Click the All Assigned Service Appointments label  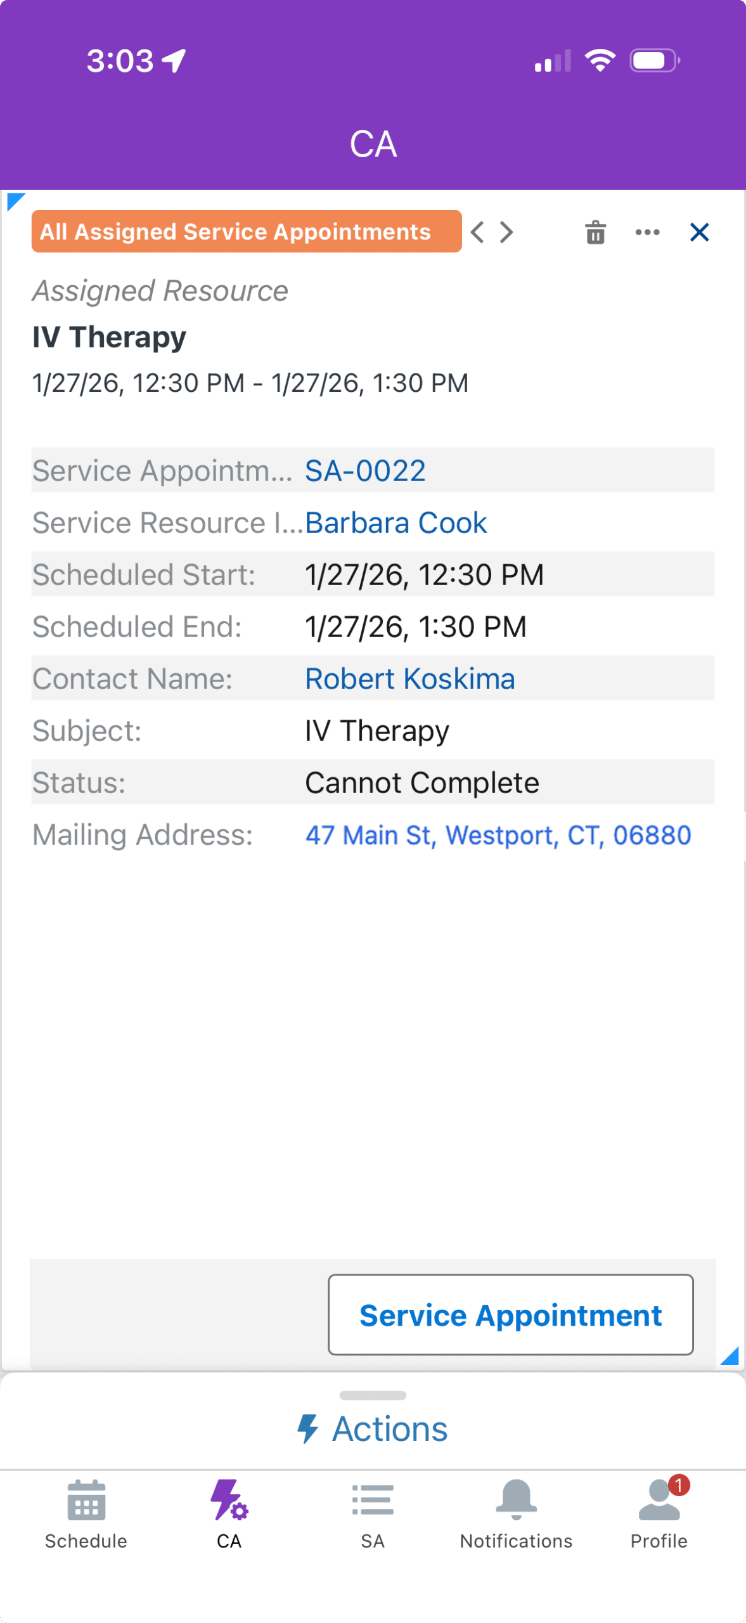tap(247, 231)
